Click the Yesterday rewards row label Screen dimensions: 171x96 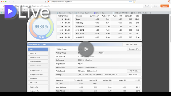coord(79,23)
